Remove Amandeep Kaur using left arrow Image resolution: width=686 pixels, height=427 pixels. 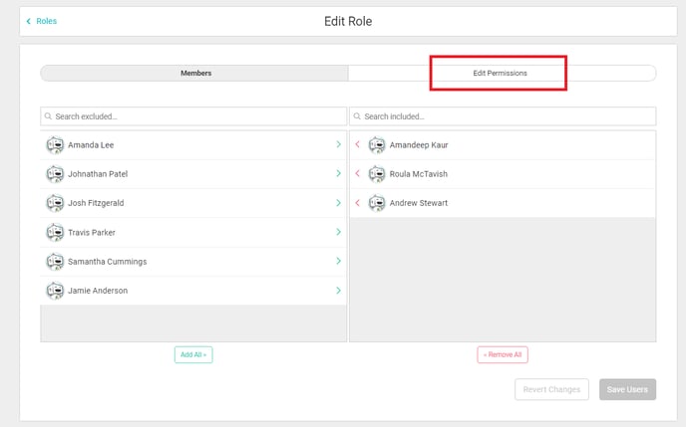click(x=357, y=145)
